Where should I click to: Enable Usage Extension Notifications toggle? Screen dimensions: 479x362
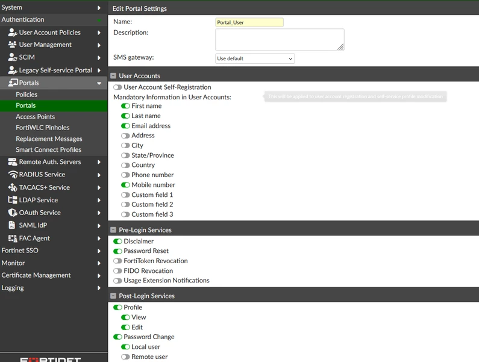pyautogui.click(x=117, y=281)
